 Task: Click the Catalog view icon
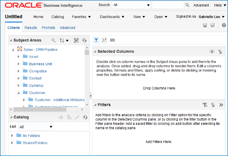pyautogui.click(x=69, y=117)
